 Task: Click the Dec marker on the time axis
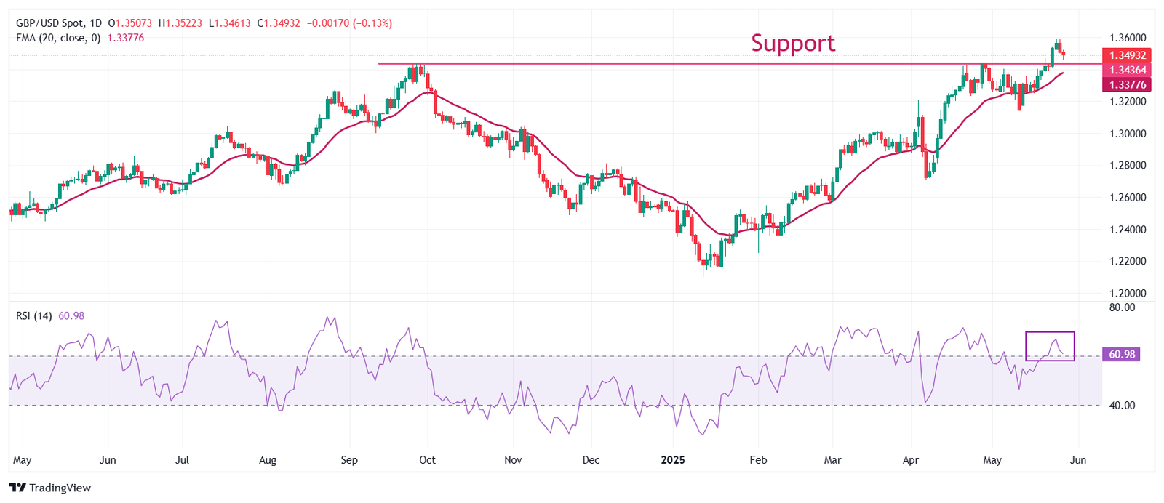point(591,460)
